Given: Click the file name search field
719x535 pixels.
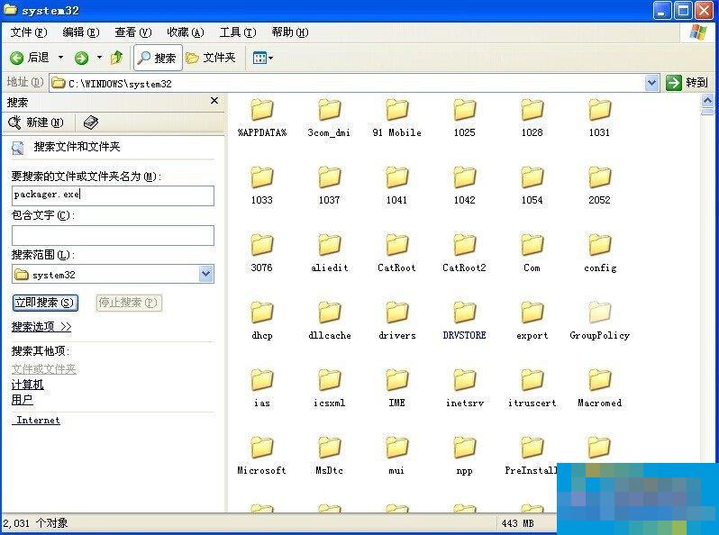Looking at the screenshot, I should tap(113, 195).
